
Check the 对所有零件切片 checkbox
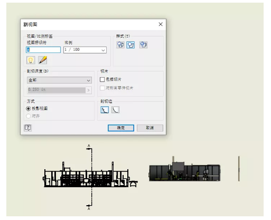pos(102,88)
